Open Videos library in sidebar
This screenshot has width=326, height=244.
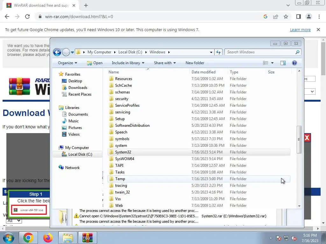[74, 134]
